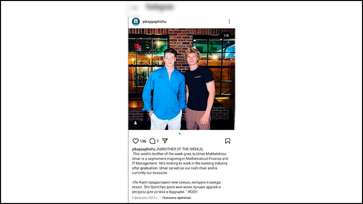Image resolution: width=363 pixels, height=204 pixels.
Task: Like the post with the heart icon
Action: 136,141
